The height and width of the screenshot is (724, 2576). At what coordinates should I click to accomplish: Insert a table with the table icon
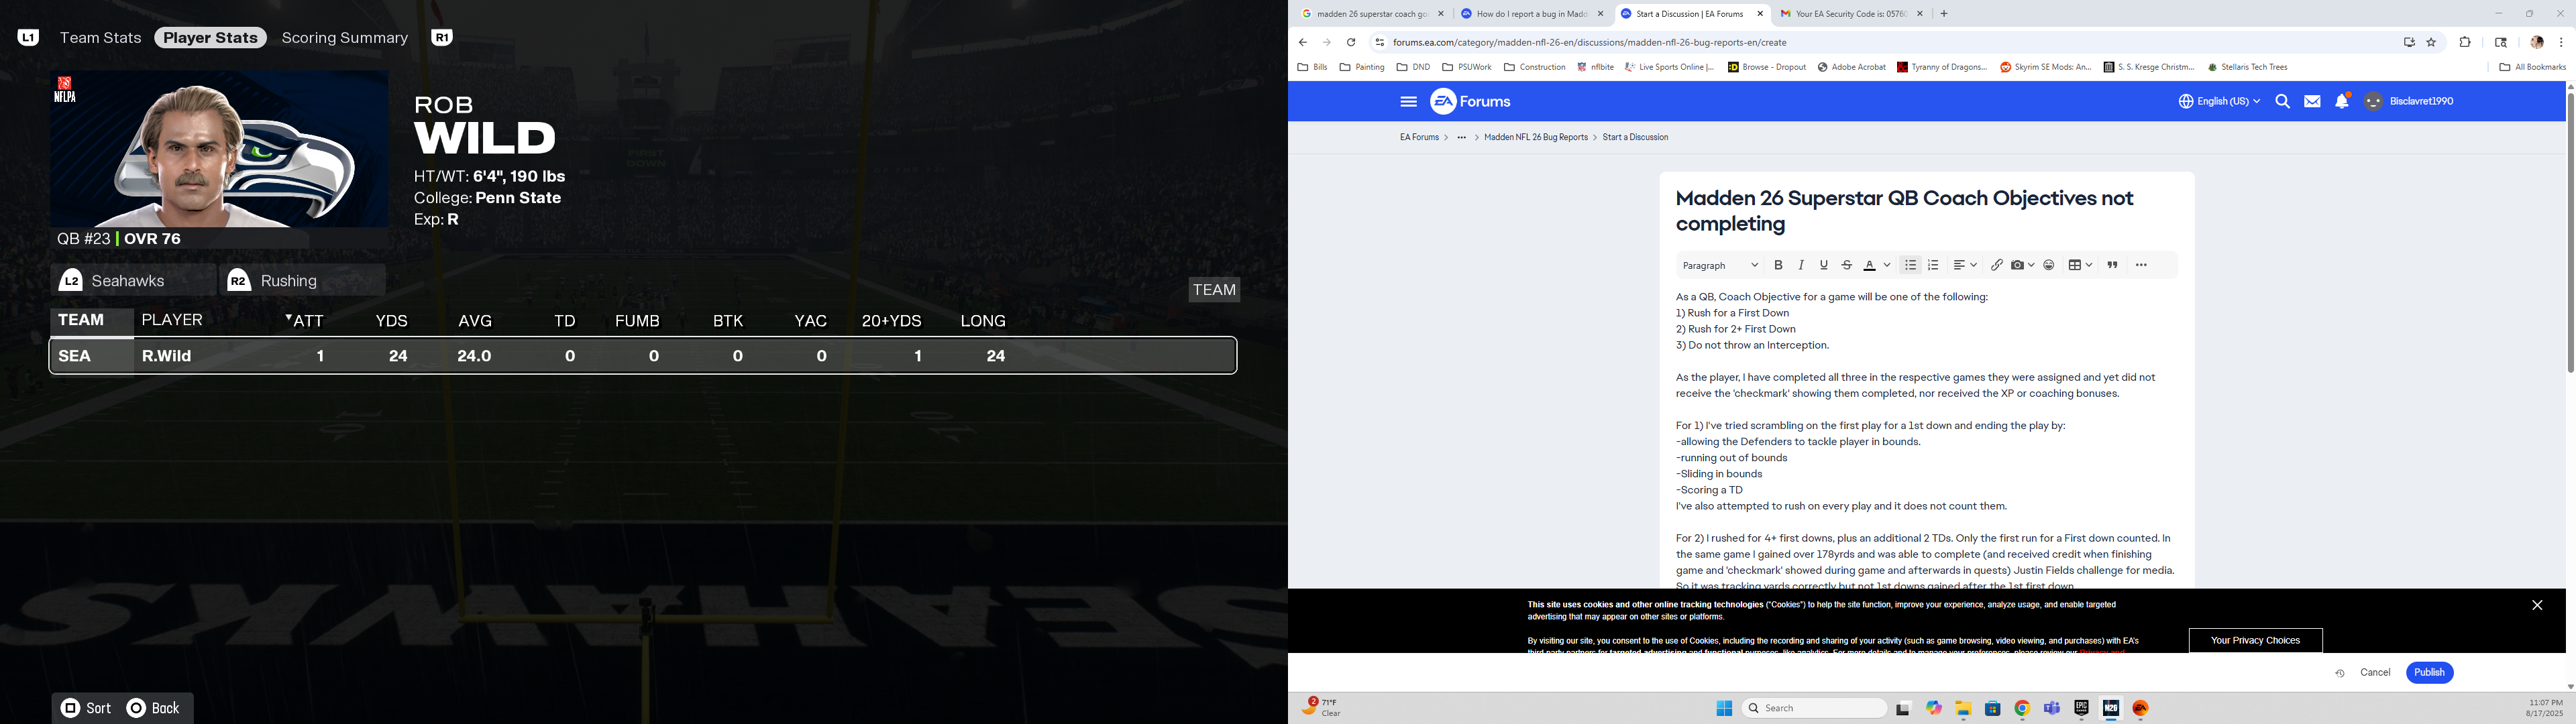point(2075,265)
